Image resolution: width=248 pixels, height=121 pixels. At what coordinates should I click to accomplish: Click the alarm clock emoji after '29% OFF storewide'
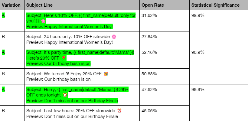(119, 110)
